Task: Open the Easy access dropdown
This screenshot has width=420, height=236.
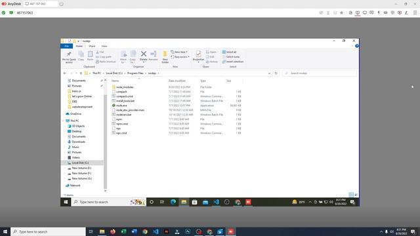Action: click(x=180, y=57)
